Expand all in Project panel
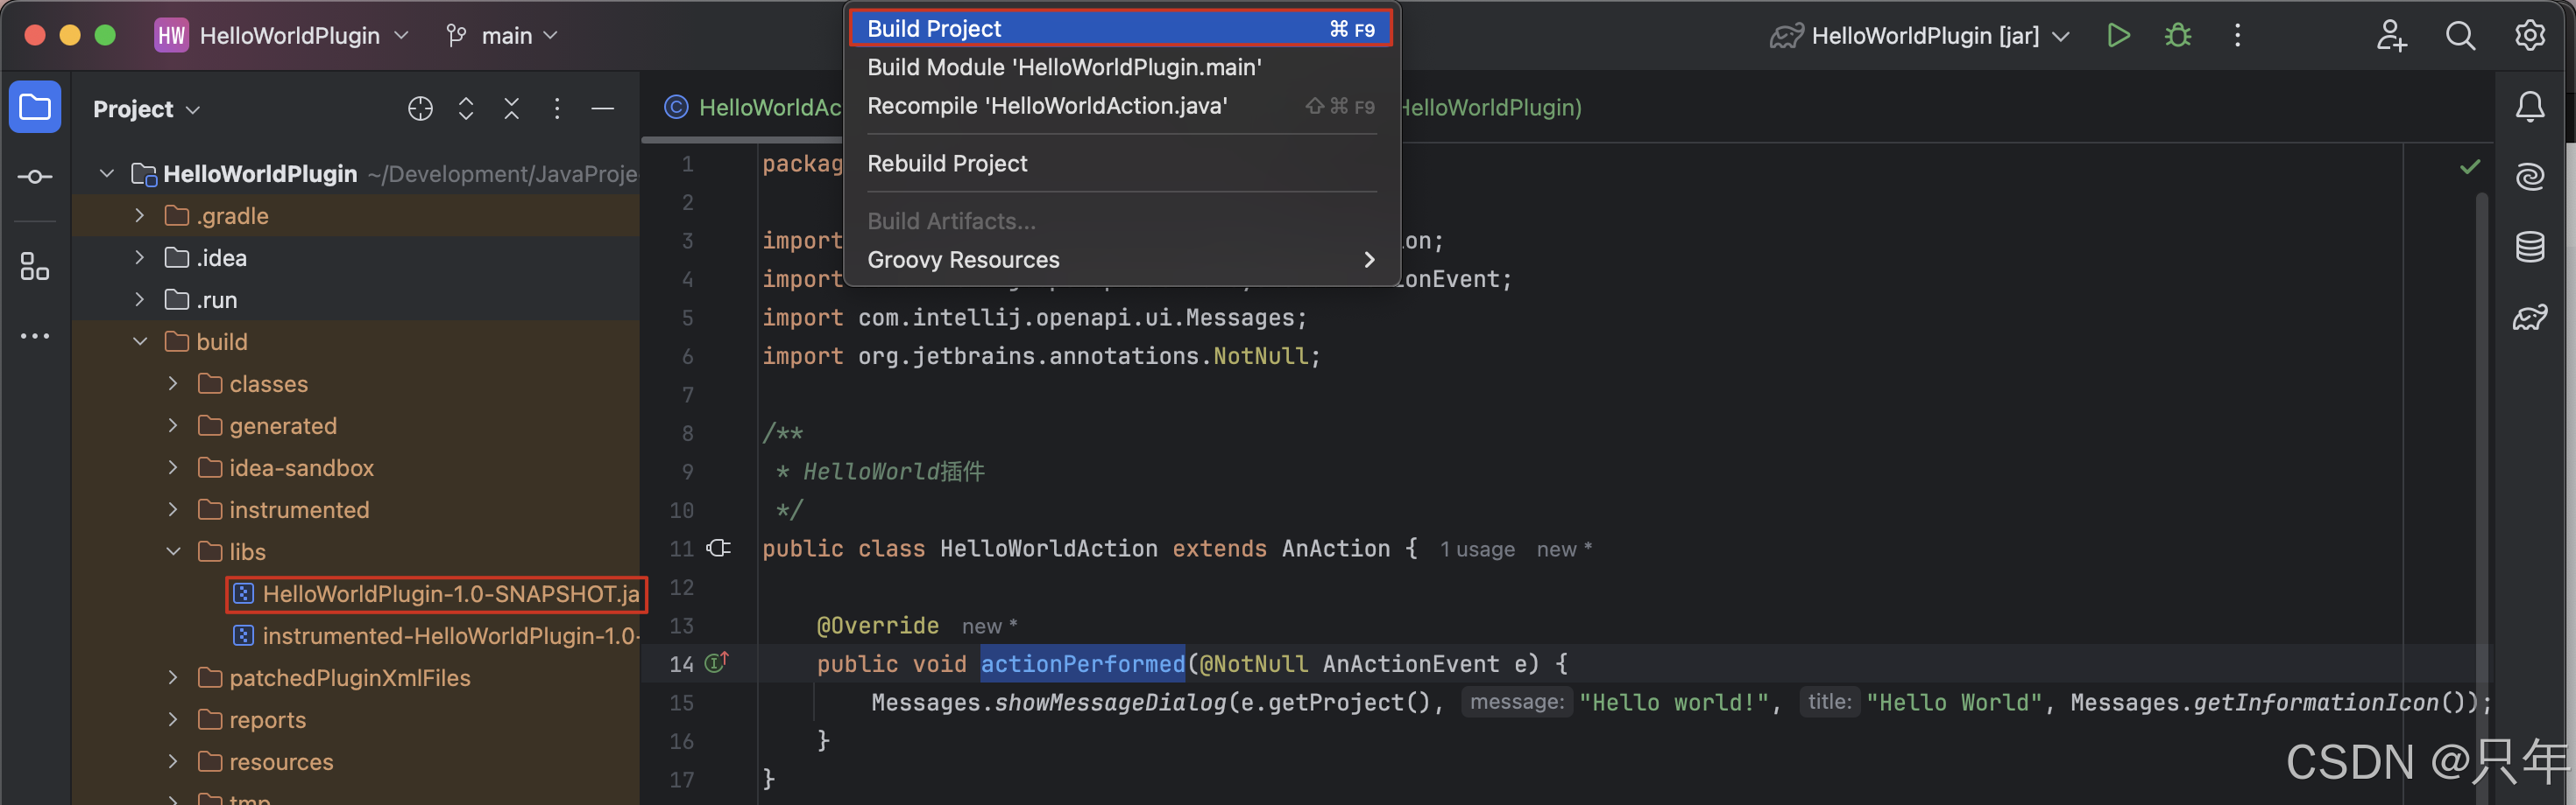This screenshot has height=805, width=2576. click(x=466, y=108)
